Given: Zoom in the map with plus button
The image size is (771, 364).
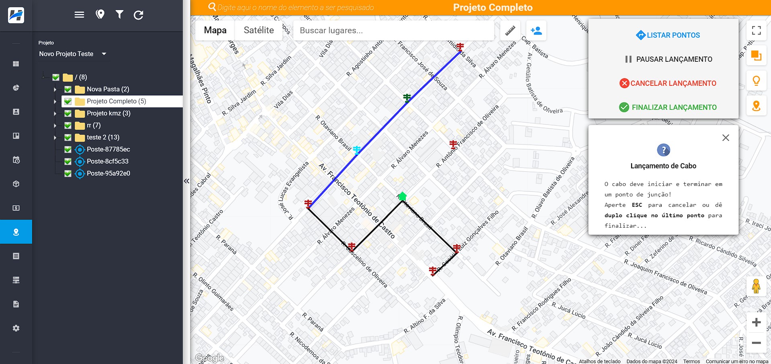Looking at the screenshot, I should (x=757, y=322).
